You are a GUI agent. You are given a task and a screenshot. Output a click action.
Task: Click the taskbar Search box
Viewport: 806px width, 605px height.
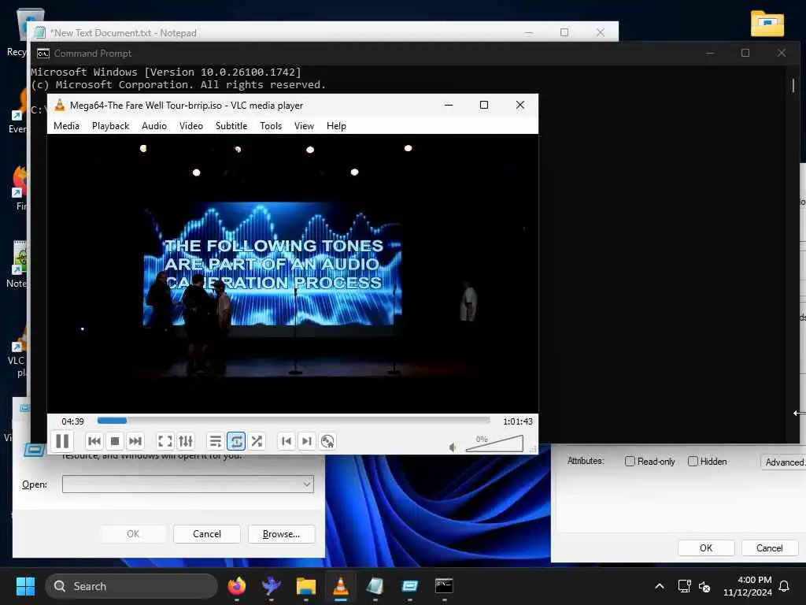(x=131, y=586)
